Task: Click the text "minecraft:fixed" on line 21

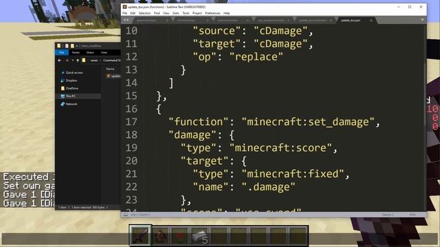Action: pyautogui.click(x=293, y=174)
